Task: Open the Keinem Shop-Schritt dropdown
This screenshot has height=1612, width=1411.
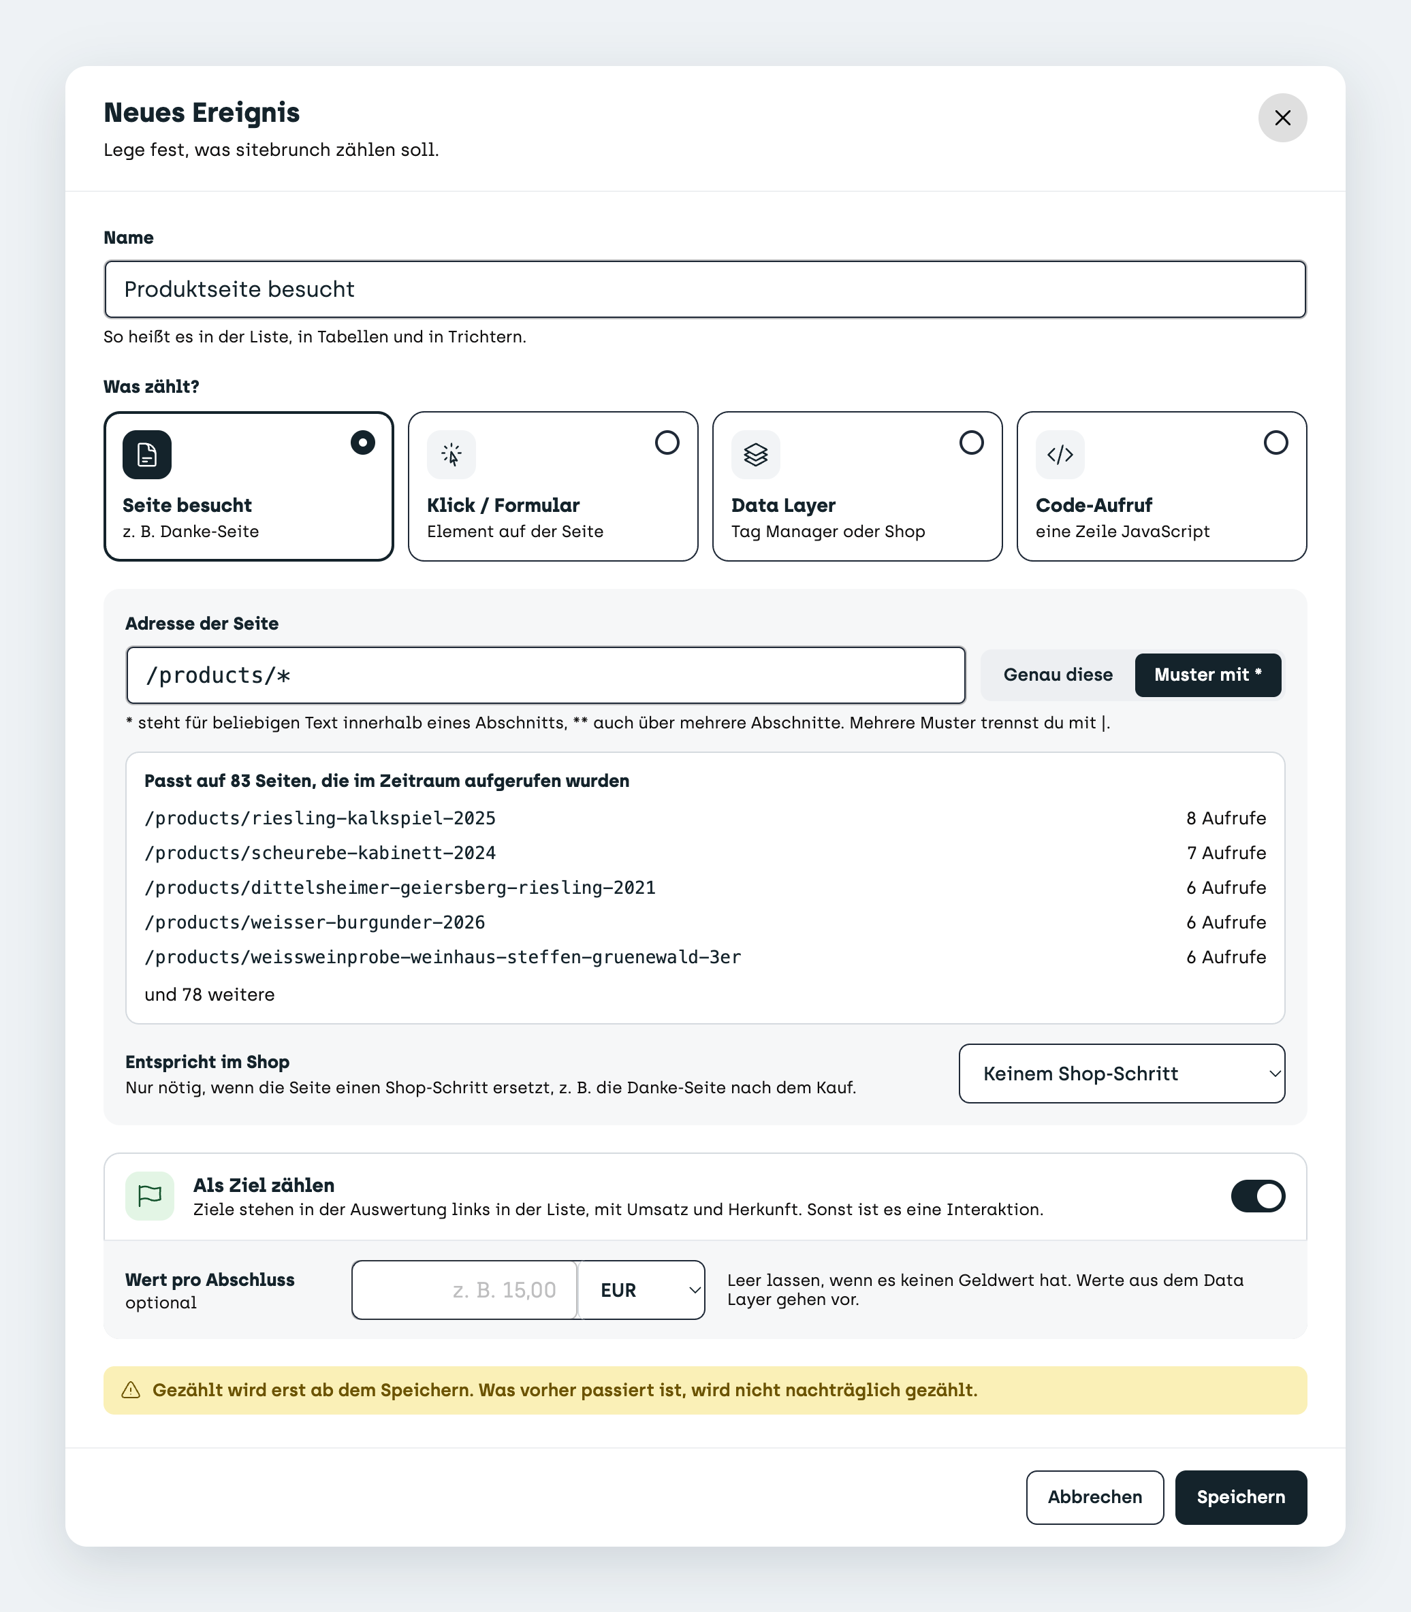Action: point(1121,1074)
